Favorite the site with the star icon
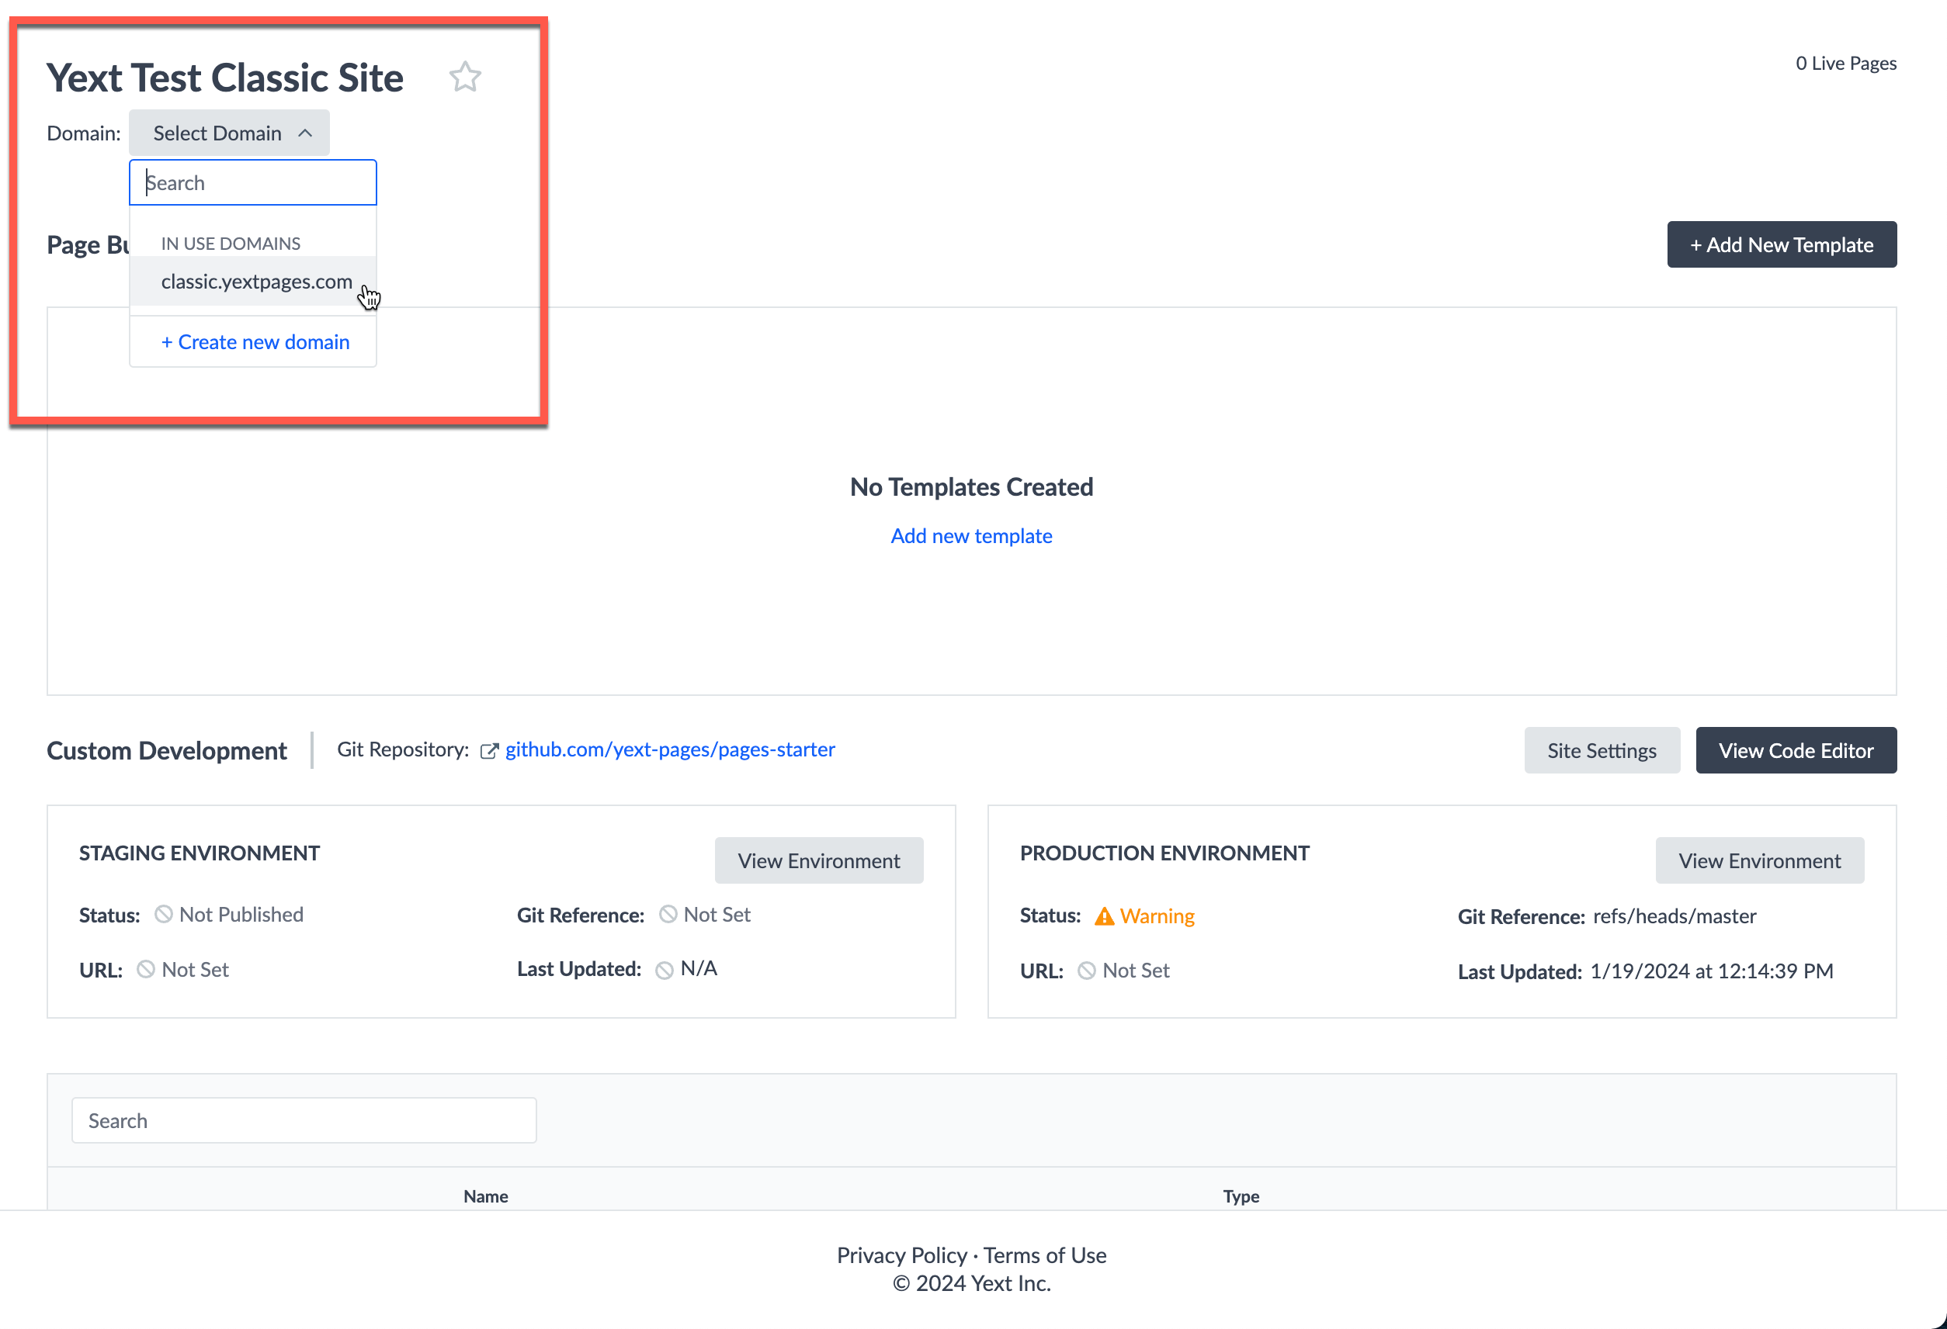Image resolution: width=1947 pixels, height=1329 pixels. coord(465,77)
